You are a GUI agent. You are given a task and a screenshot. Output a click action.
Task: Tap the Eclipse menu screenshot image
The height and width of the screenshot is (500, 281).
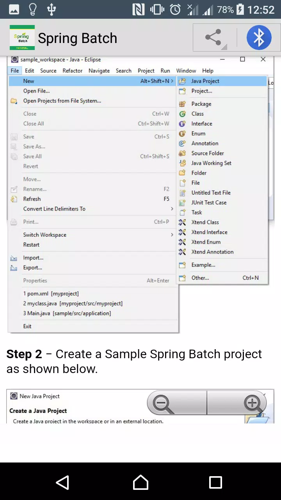(141, 194)
